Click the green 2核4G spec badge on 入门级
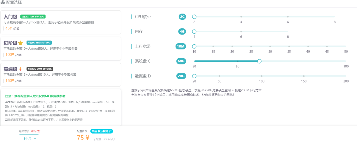The width and height of the screenshot is (357, 141). click(x=33, y=17)
